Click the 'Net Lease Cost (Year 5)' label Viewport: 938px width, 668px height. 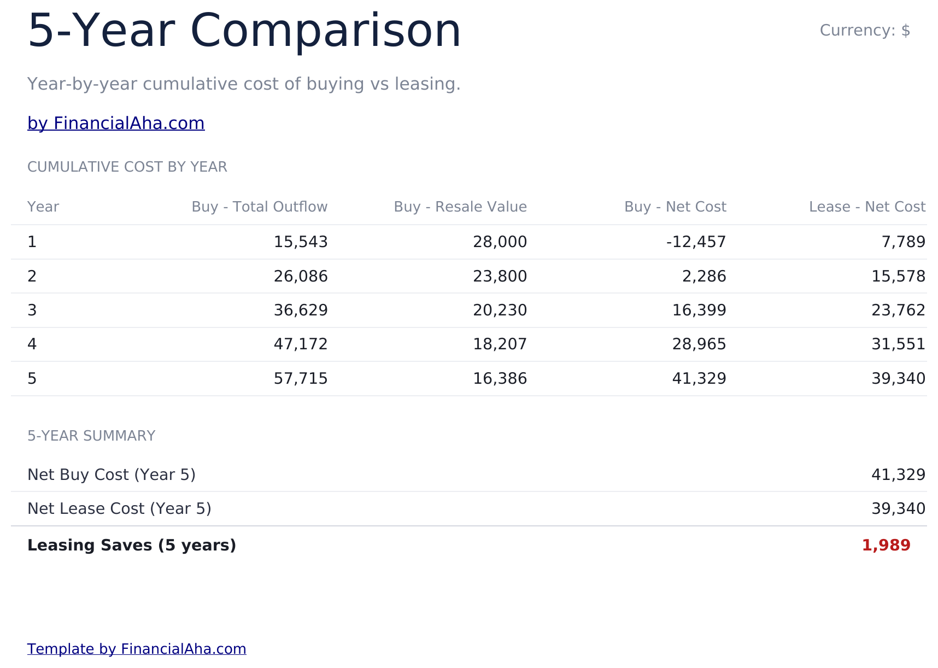click(119, 509)
